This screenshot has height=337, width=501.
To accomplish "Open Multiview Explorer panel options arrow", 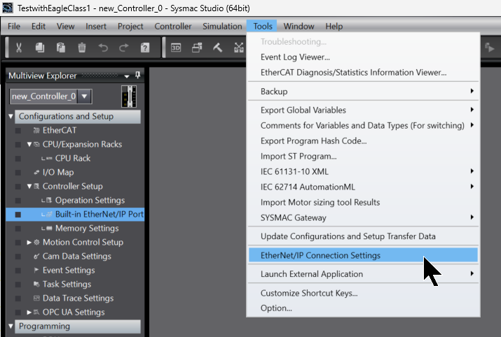I will tap(127, 76).
